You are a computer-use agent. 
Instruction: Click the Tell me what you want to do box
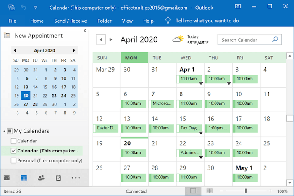tap(207, 21)
